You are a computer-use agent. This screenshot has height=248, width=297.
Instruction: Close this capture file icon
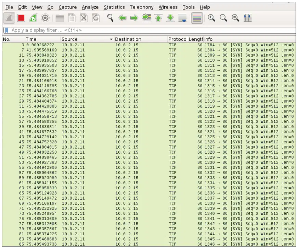click(84, 18)
